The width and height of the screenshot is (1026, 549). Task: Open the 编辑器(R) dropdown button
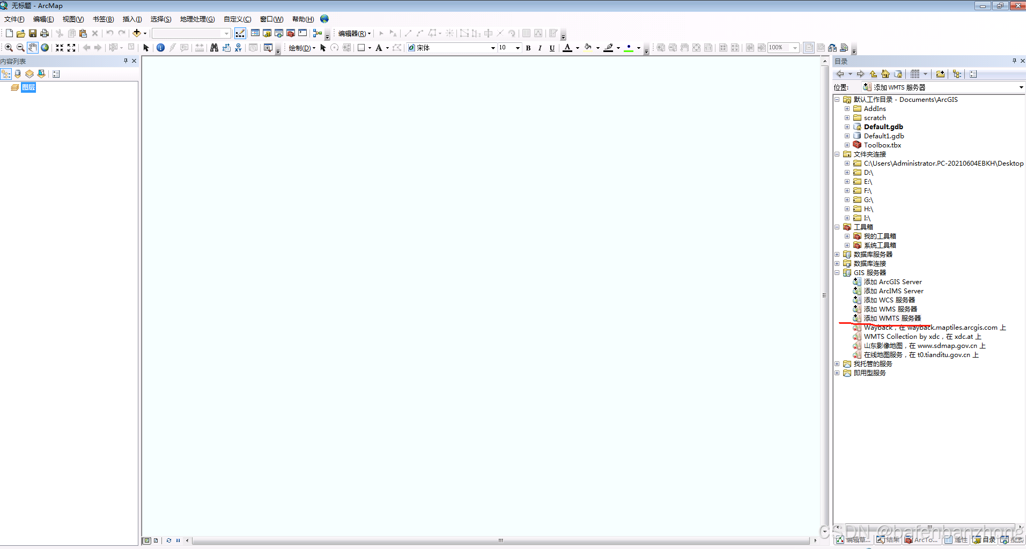[x=355, y=33]
